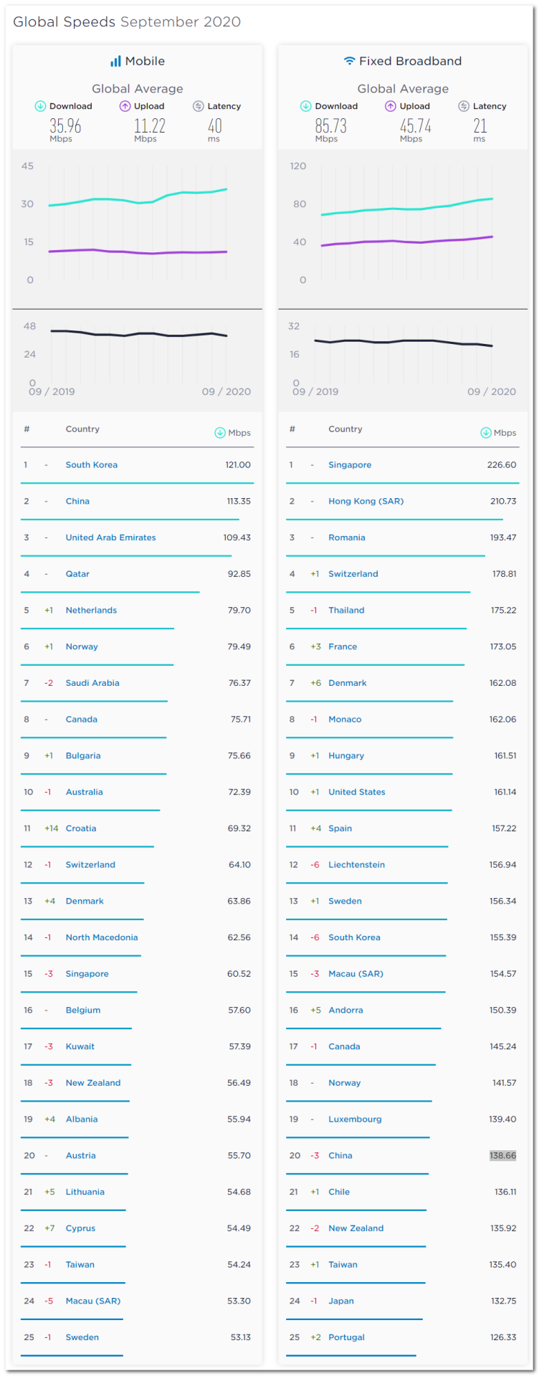Click the Mobile upload arrow icon

coord(125,106)
